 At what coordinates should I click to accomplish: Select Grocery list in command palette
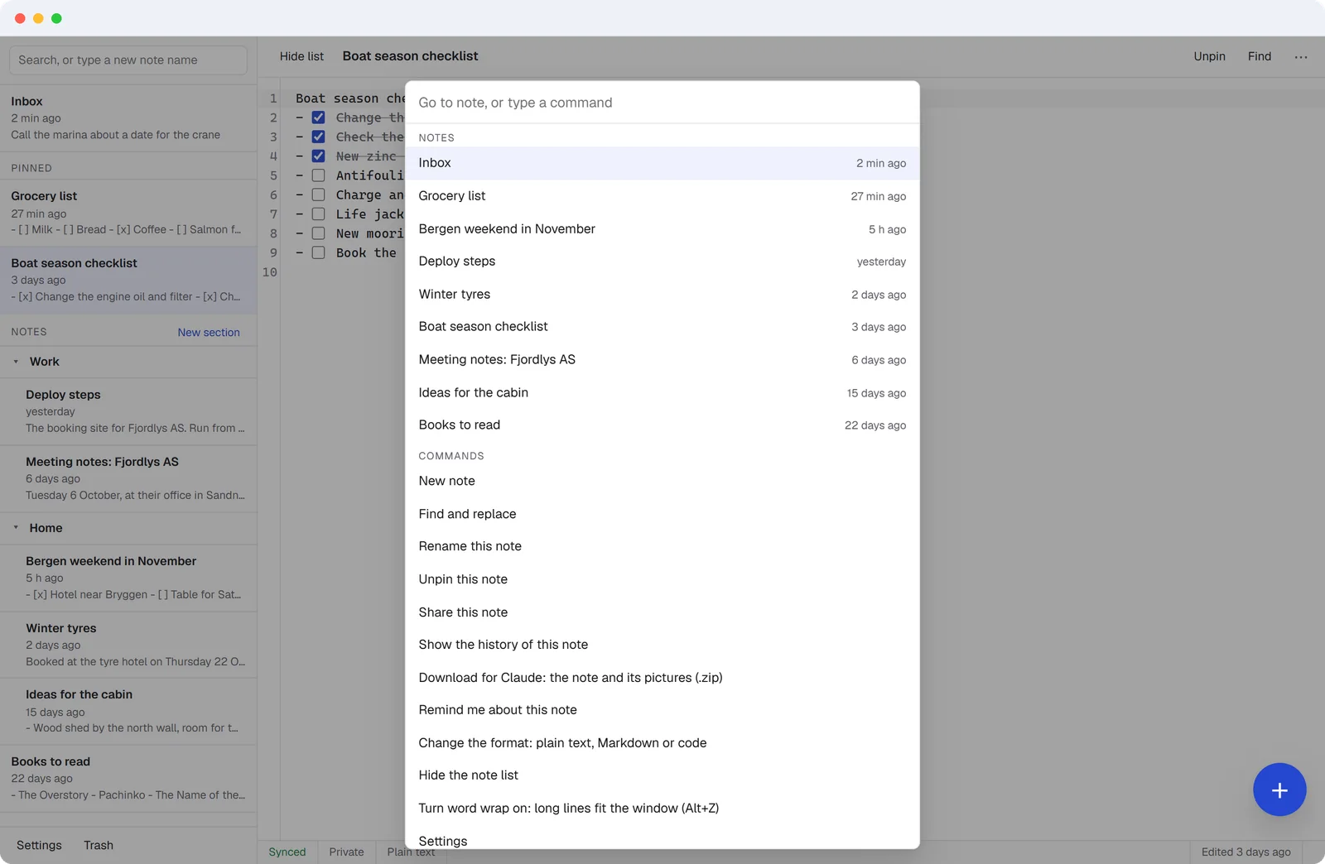click(662, 196)
